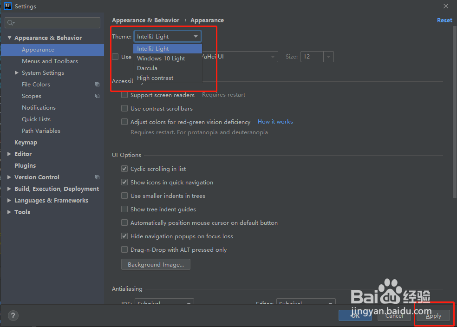
Task: Click the search magnifier icon in the settings filter
Action: click(x=11, y=23)
